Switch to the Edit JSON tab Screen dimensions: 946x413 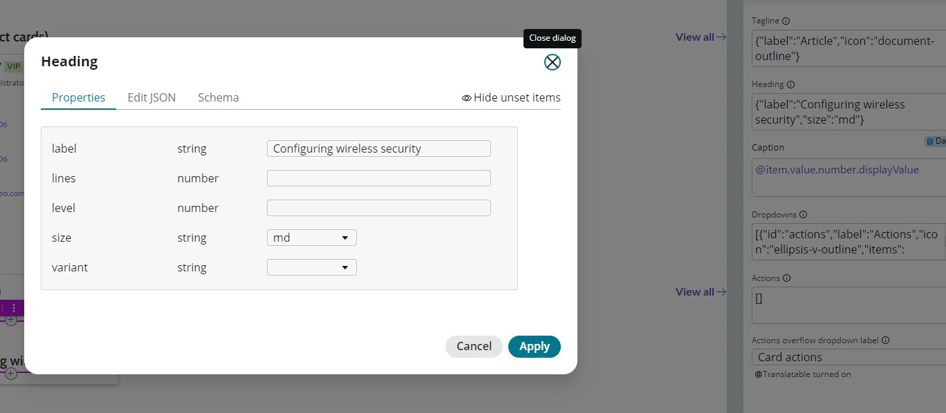pyautogui.click(x=151, y=97)
